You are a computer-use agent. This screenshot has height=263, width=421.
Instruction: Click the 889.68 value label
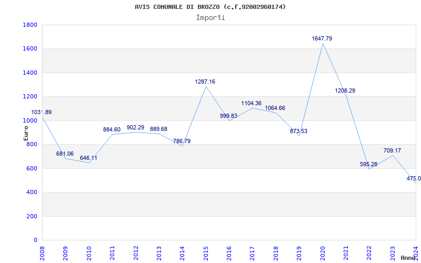(x=158, y=129)
